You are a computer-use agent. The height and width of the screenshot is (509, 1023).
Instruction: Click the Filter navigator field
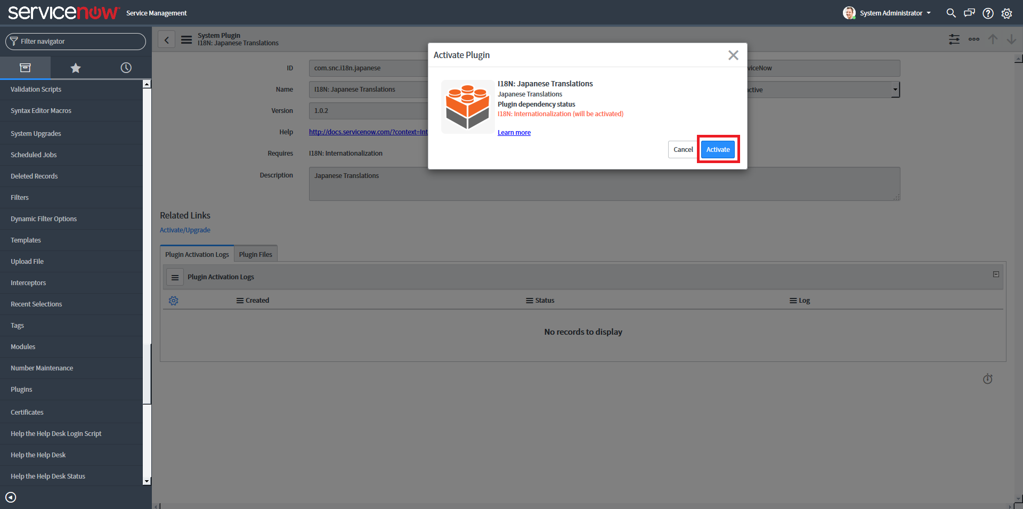(76, 42)
